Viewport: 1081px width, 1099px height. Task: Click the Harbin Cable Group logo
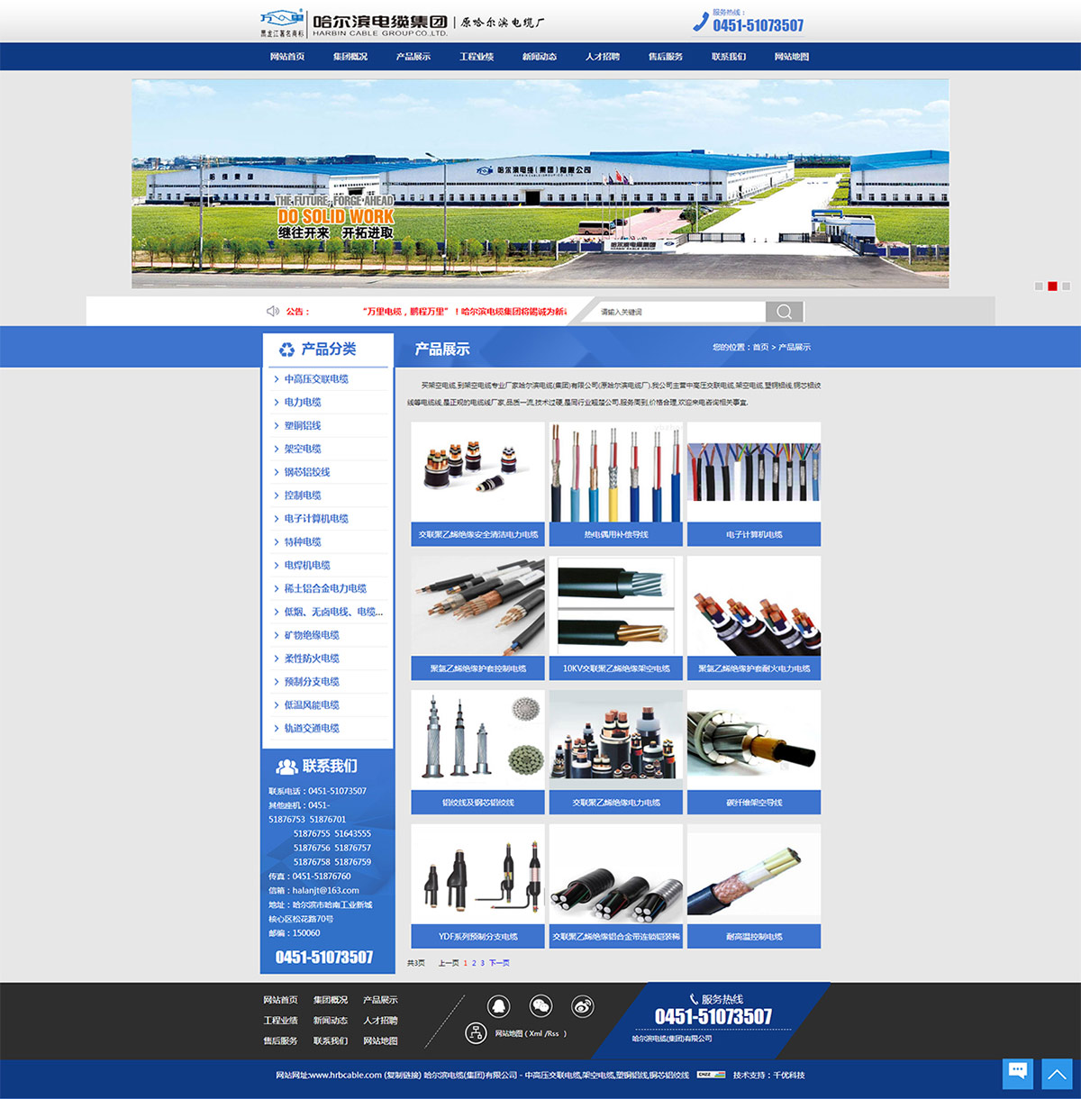(x=354, y=23)
